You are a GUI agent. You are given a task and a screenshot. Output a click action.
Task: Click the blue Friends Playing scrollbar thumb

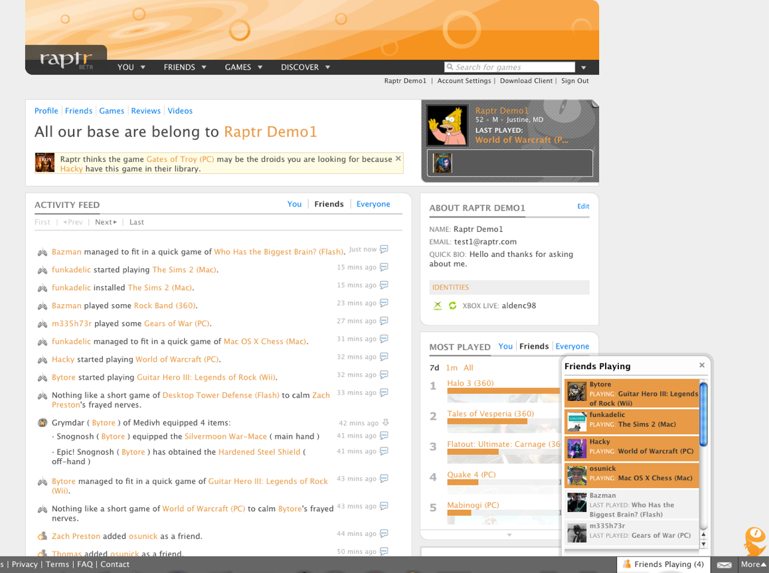coord(703,414)
